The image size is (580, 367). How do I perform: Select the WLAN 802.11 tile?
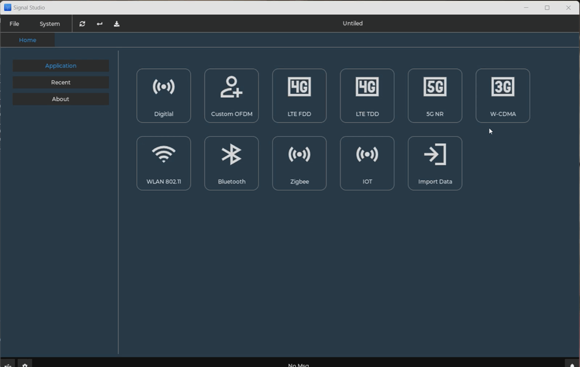[164, 163]
